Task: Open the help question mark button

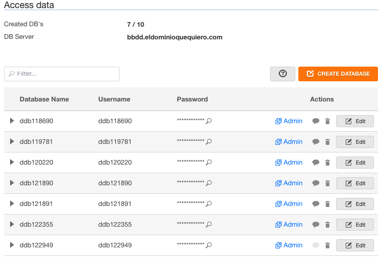Action: [283, 74]
